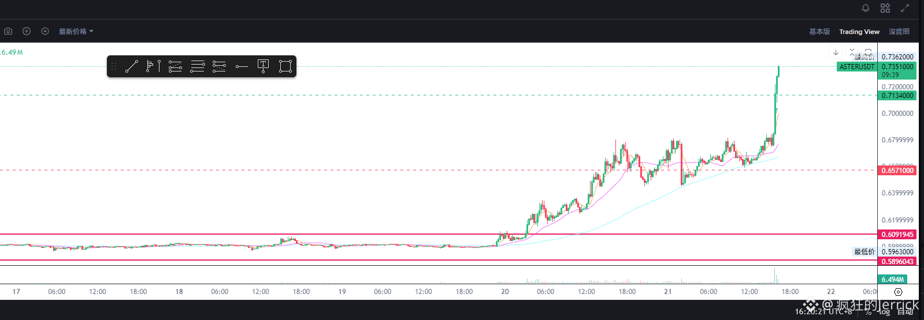
Task: Select the 0.7134000 green price line label
Action: [x=897, y=96]
